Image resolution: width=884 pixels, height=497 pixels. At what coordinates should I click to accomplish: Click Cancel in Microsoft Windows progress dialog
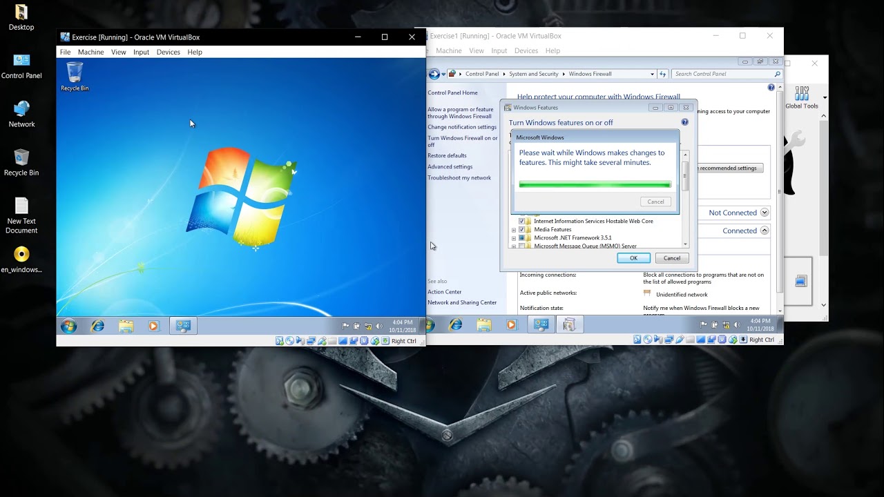(x=655, y=202)
